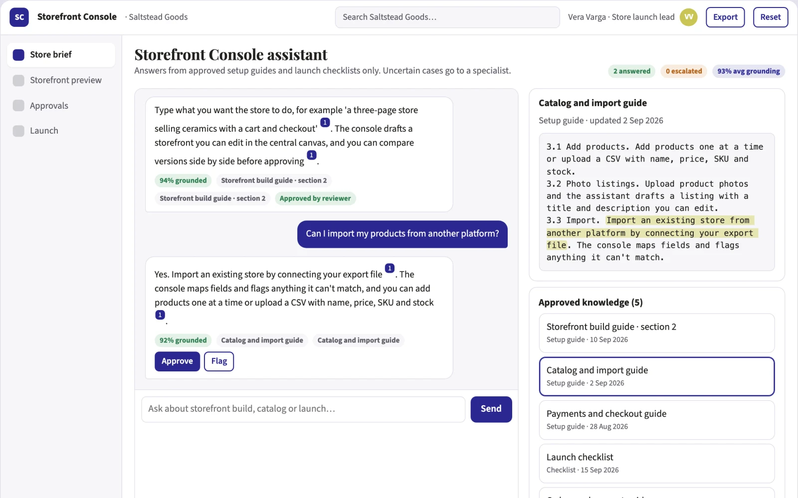Viewport: 798px width, 498px height.
Task: Click the Export button
Action: [725, 17]
